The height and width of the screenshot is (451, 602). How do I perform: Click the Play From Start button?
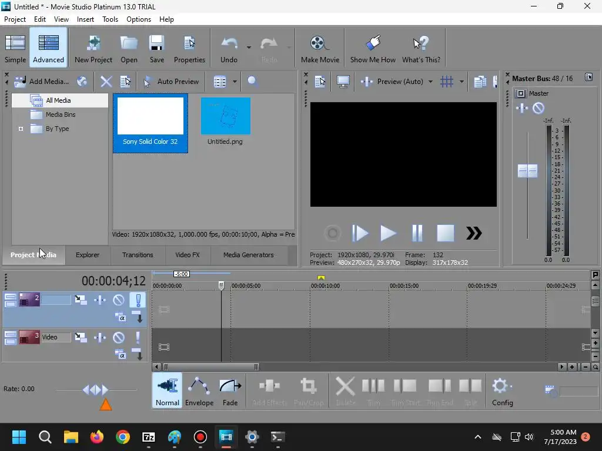coord(360,233)
